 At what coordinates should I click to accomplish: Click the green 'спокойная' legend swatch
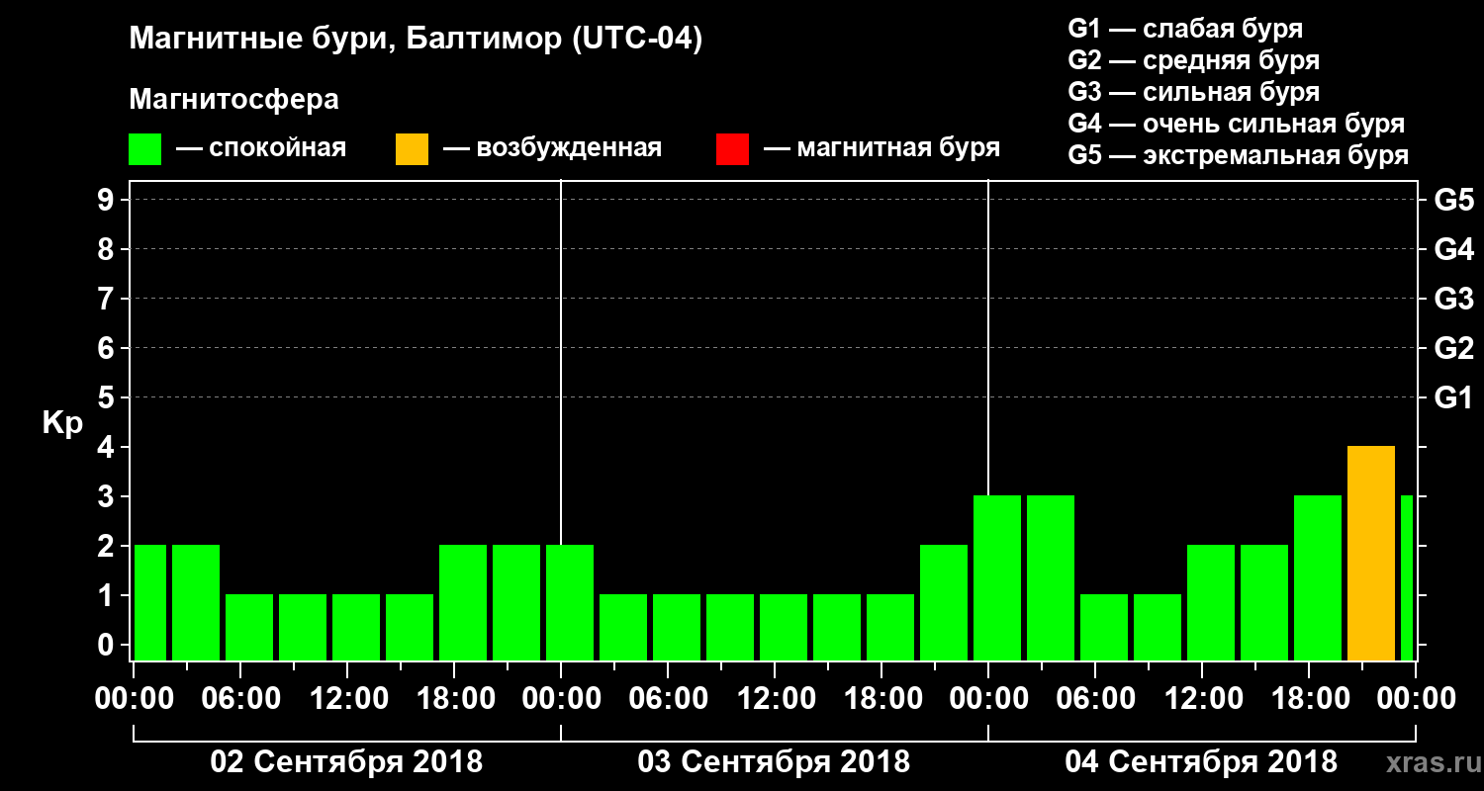click(145, 149)
